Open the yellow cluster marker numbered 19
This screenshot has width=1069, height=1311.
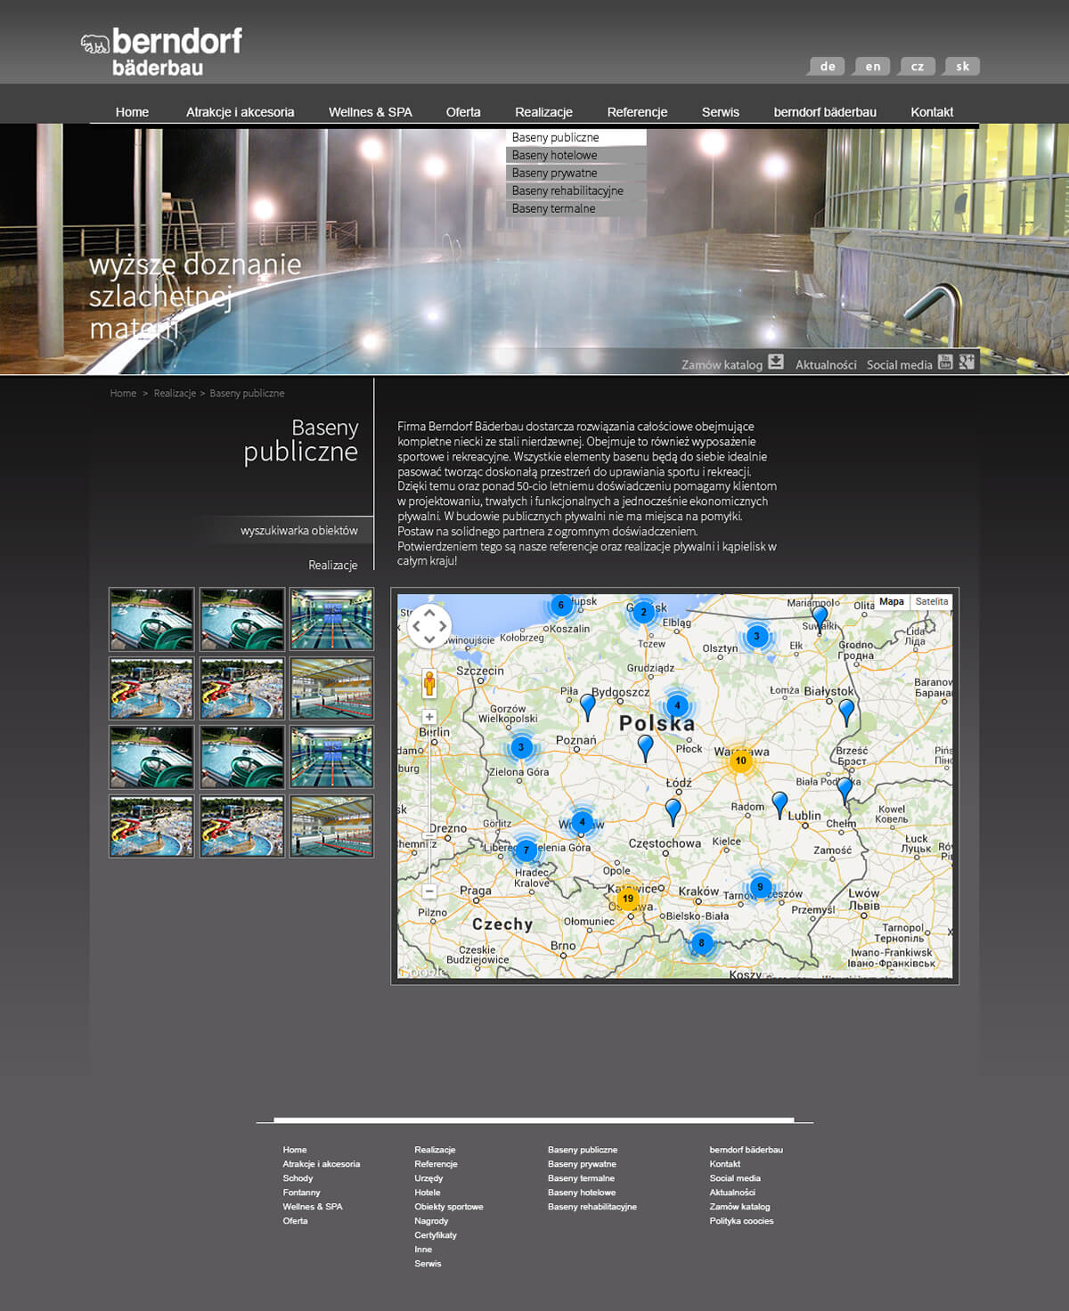coord(628,898)
